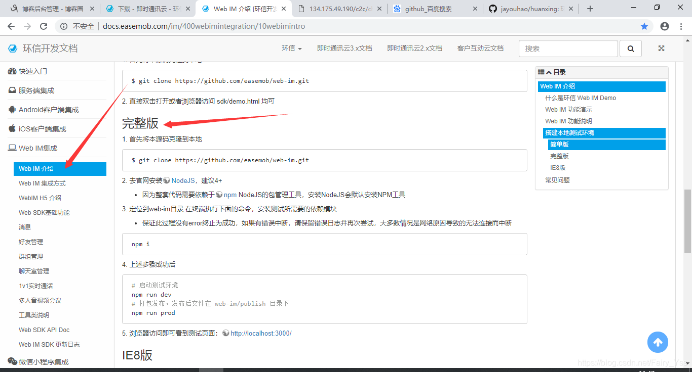This screenshot has width=692, height=372.
Task: Click the Easemob docs logo icon
Action: coord(13,49)
